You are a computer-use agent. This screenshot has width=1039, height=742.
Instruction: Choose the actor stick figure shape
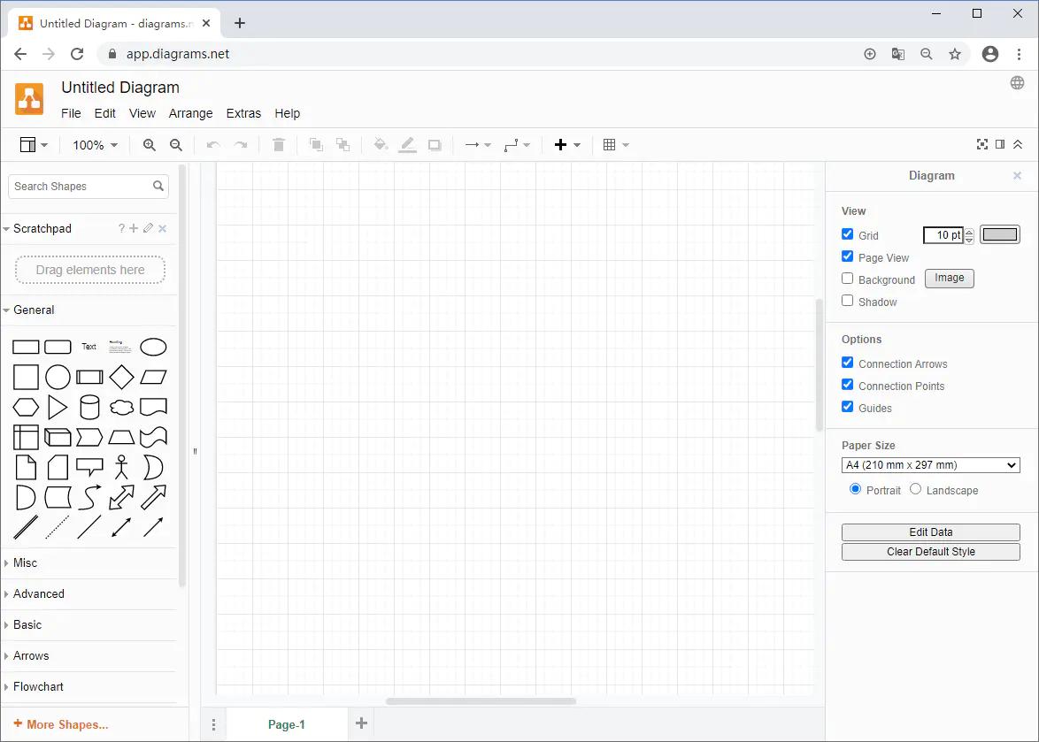(121, 467)
